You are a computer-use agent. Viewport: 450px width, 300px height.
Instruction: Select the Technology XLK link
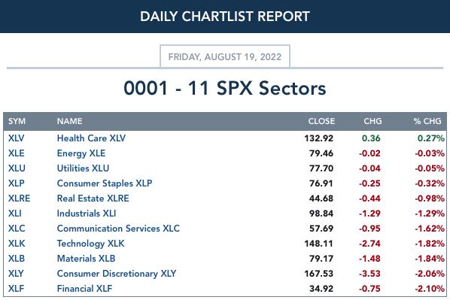[91, 244]
